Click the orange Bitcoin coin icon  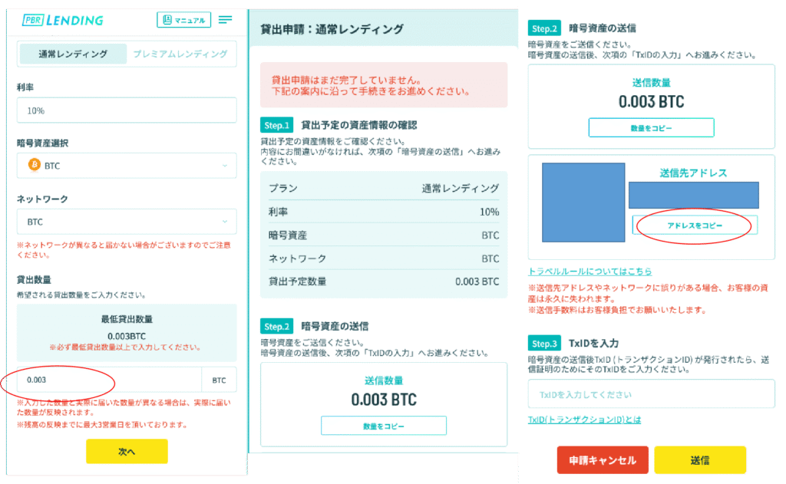pos(34,165)
